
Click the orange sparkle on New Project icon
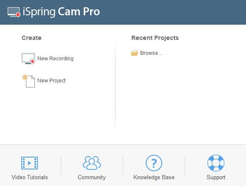[25, 77]
